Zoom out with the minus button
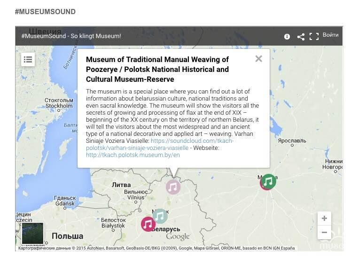This screenshot has width=358, height=266. [x=324, y=232]
